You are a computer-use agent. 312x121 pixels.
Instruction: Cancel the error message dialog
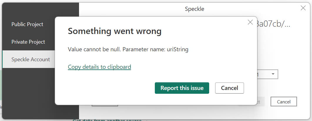pyautogui.click(x=229, y=88)
